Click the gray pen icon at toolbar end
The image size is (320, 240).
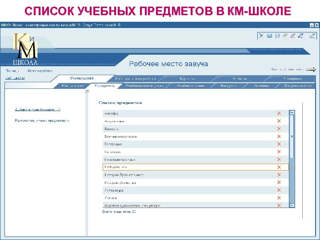pos(312,36)
